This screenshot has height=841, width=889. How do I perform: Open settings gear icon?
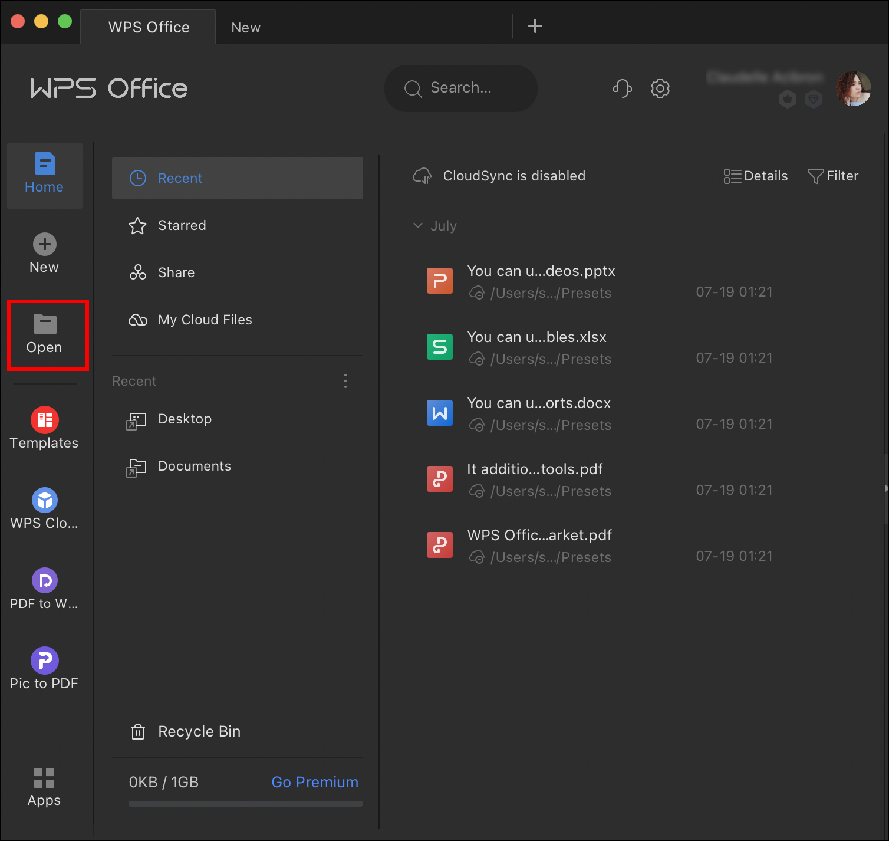[x=660, y=88]
